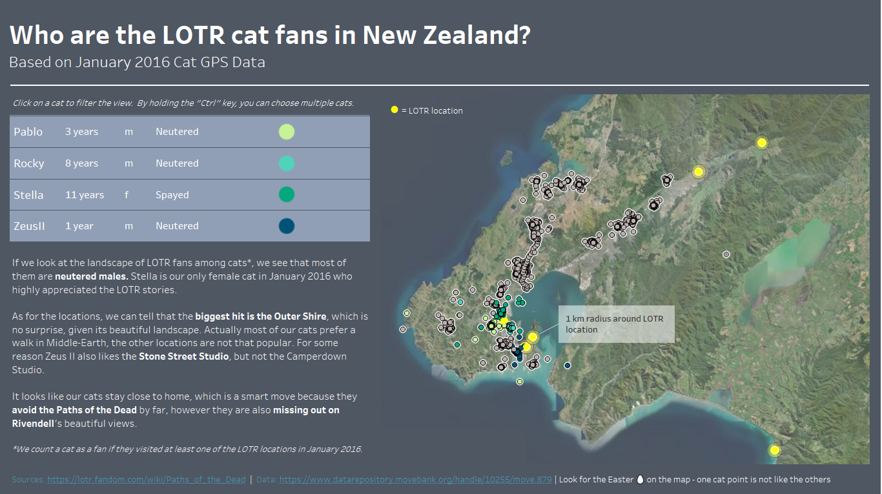Select ZeusII's dark blue color circle
Screen dimensions: 882x494
[x=287, y=226]
